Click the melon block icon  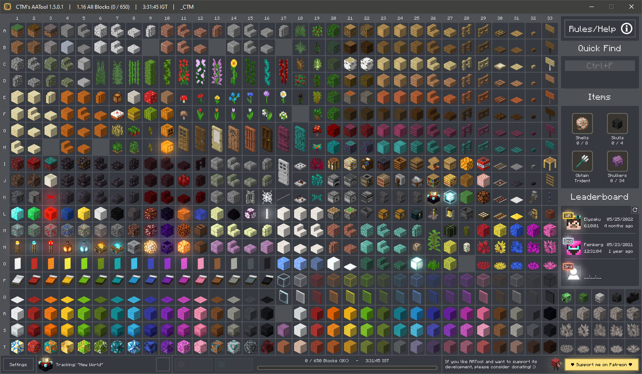pyautogui.click(x=150, y=114)
